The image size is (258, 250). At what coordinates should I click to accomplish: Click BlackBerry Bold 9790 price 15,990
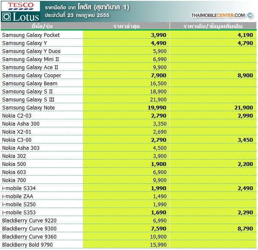pyautogui.click(x=158, y=244)
